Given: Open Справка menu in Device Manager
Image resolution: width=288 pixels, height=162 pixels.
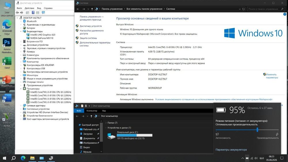Looking at the screenshot, I should [x=48, y=8].
